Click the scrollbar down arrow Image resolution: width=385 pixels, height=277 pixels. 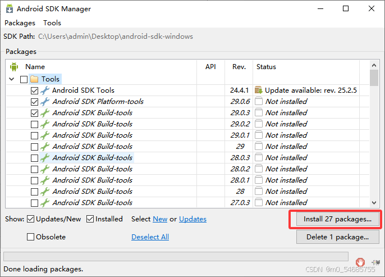point(374,203)
